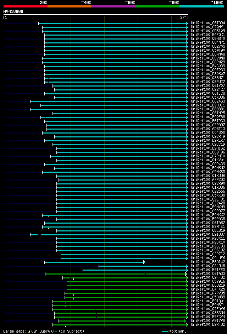Open the UniRef100_C6TD94 hit label
Image resolution: width=227 pixels, height=334 pixels.
pyautogui.click(x=208, y=23)
